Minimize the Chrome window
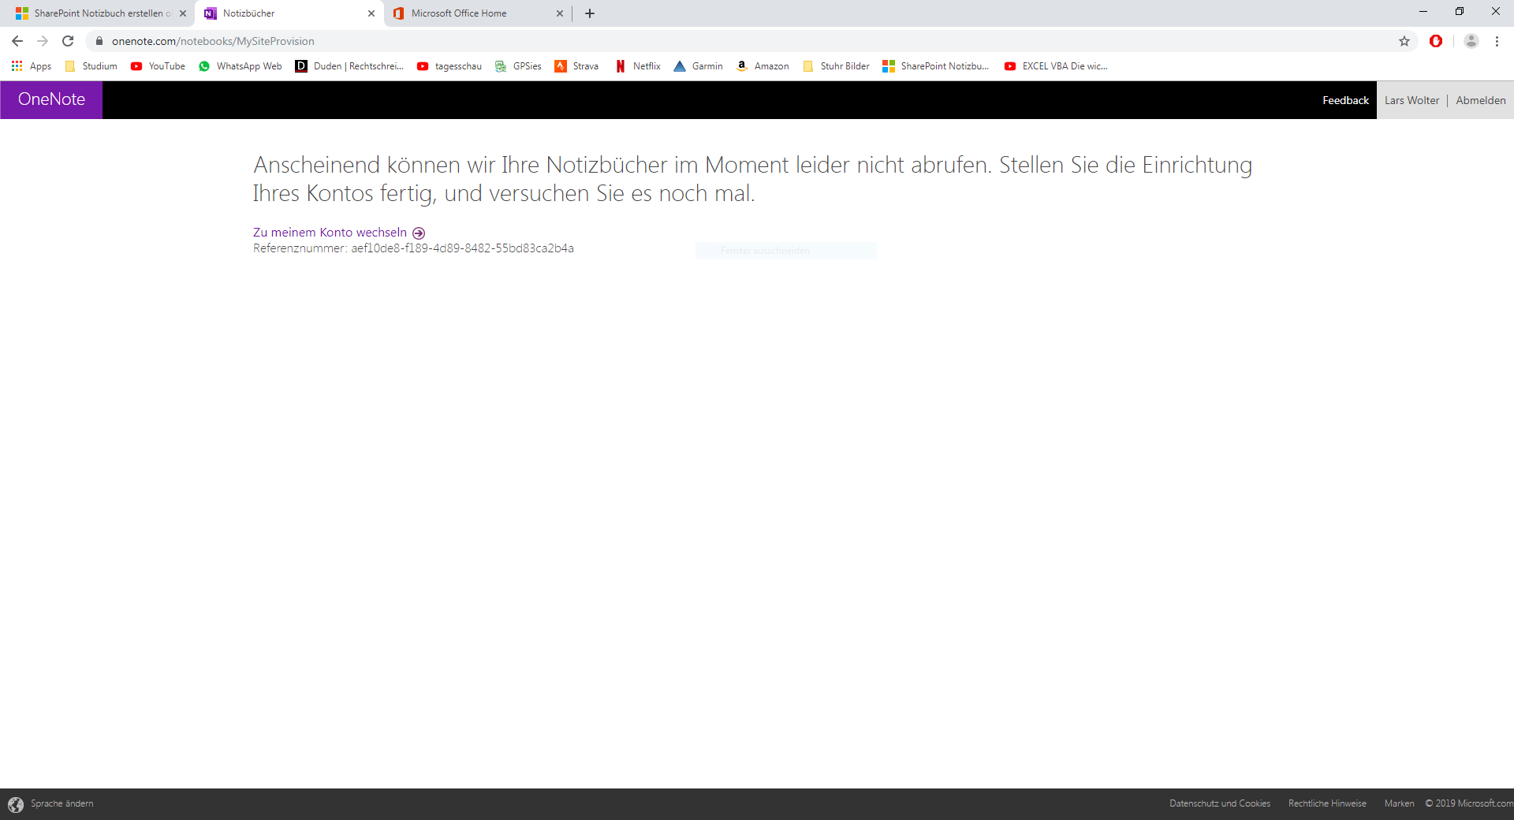The width and height of the screenshot is (1514, 820). pos(1423,12)
